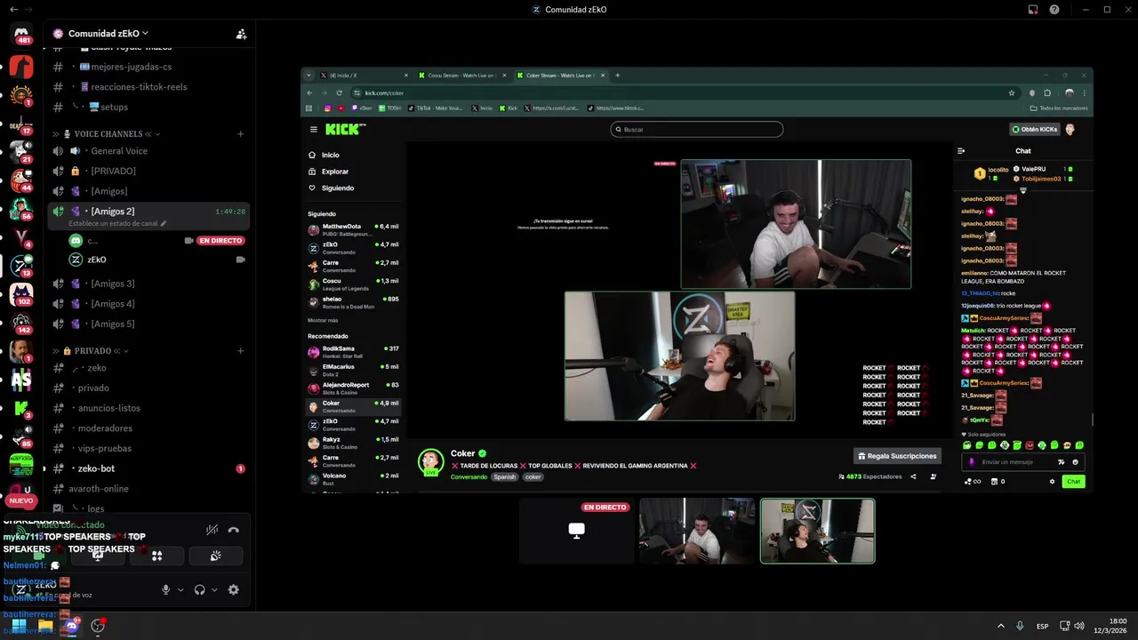
Task: Open the server with the 481 badge
Action: (21, 35)
